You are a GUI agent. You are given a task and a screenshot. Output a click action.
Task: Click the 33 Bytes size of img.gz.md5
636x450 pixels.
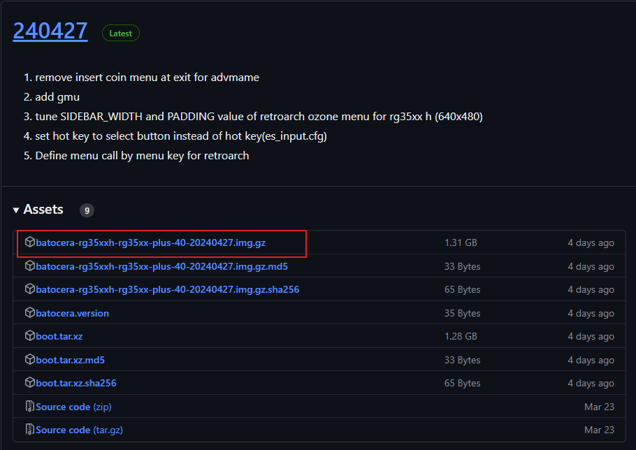click(x=463, y=266)
